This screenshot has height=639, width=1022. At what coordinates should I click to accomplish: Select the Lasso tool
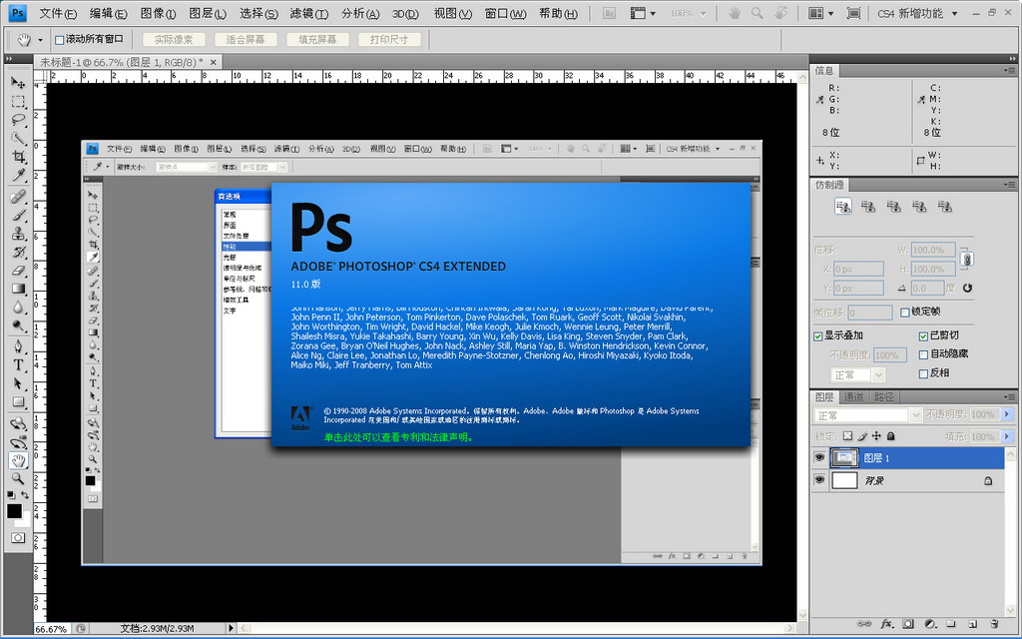18,120
